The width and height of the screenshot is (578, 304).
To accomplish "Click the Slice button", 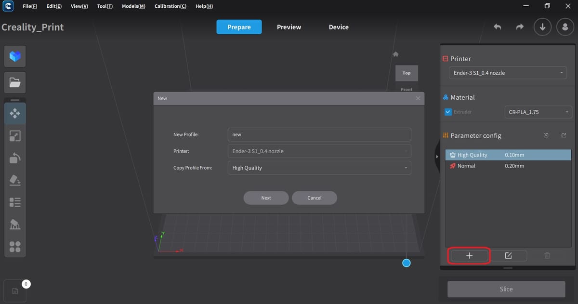I will (x=506, y=289).
